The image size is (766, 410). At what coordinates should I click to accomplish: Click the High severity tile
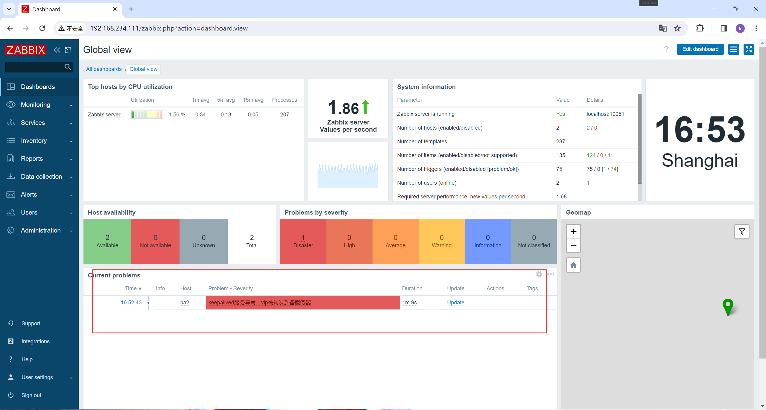pyautogui.click(x=349, y=242)
